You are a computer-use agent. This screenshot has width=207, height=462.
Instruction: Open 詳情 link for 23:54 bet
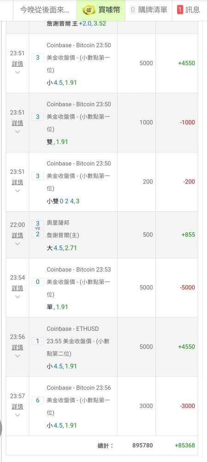[18, 288]
